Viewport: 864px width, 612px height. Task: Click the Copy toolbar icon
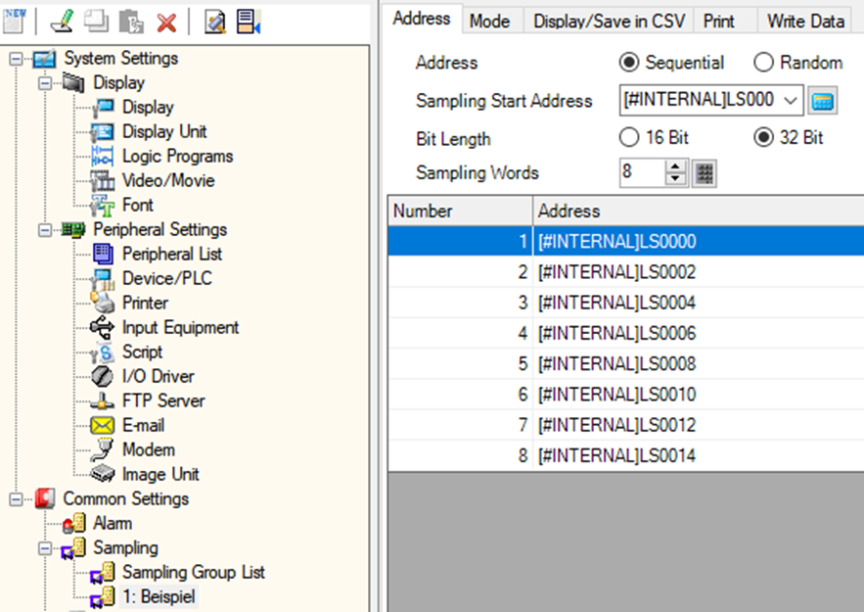click(96, 22)
